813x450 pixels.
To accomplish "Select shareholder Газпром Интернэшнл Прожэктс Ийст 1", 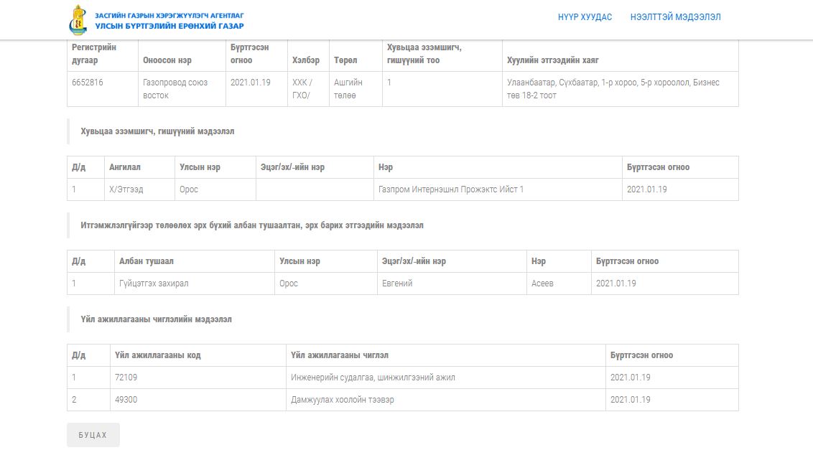I will pyautogui.click(x=451, y=189).
